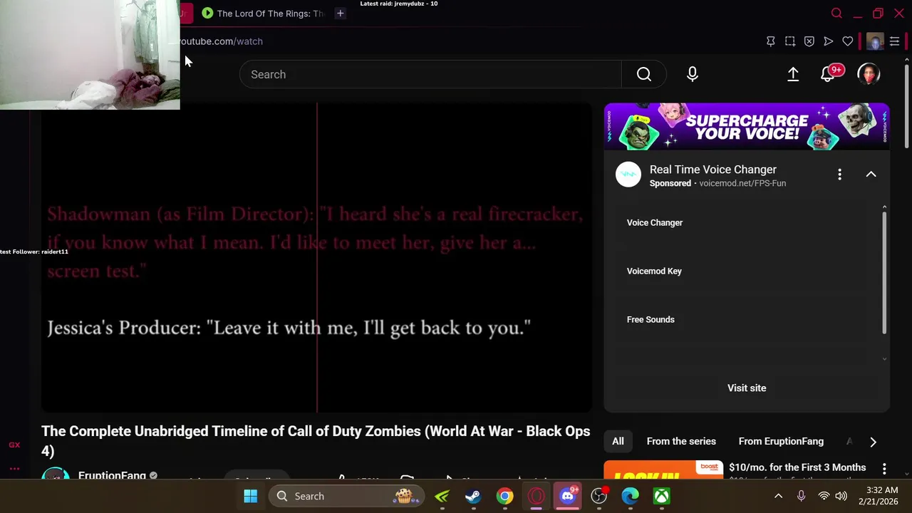Click the Voicemod sponsor logo avatar
Screen dimensions: 912x513
(x=628, y=175)
